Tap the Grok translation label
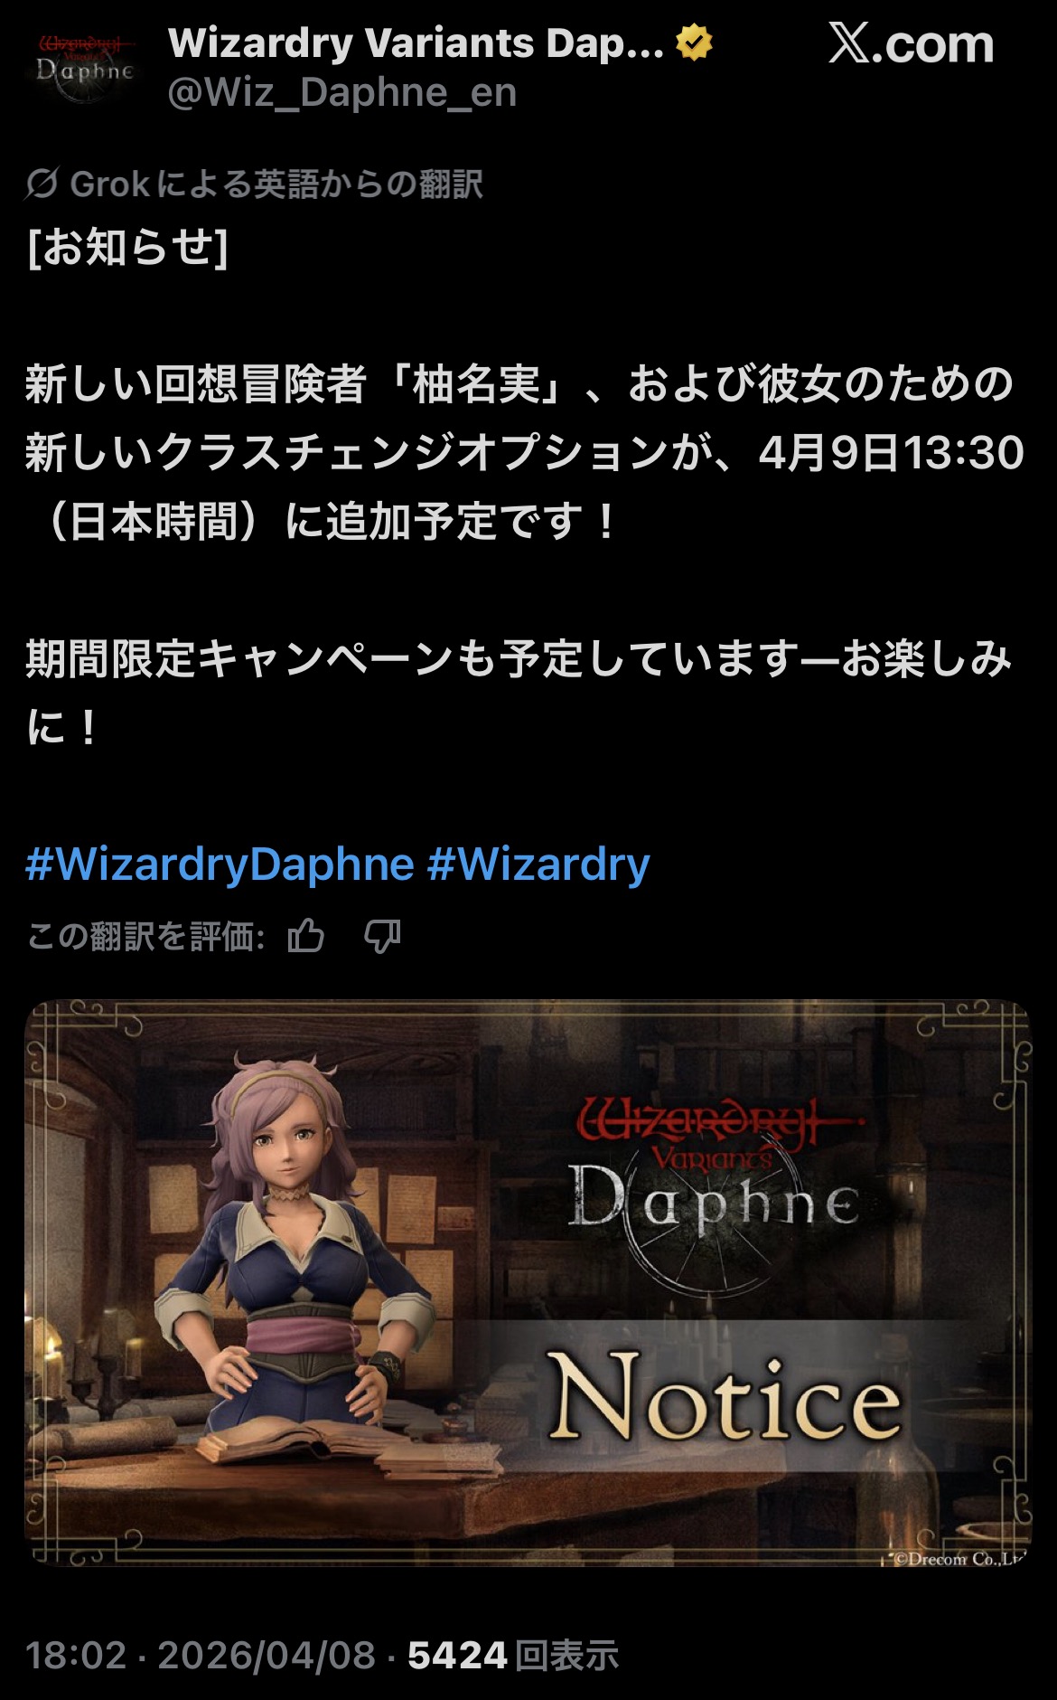The width and height of the screenshot is (1057, 1700). coord(276,184)
